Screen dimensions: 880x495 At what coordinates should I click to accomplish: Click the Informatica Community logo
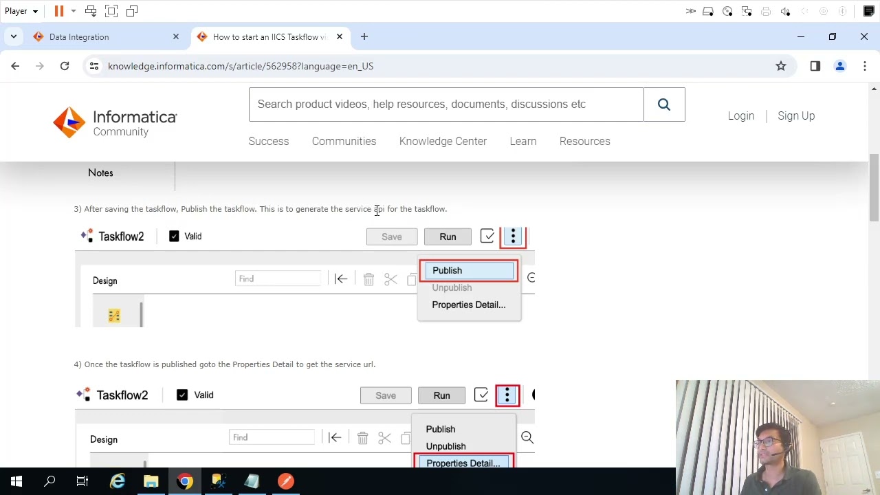tap(115, 123)
